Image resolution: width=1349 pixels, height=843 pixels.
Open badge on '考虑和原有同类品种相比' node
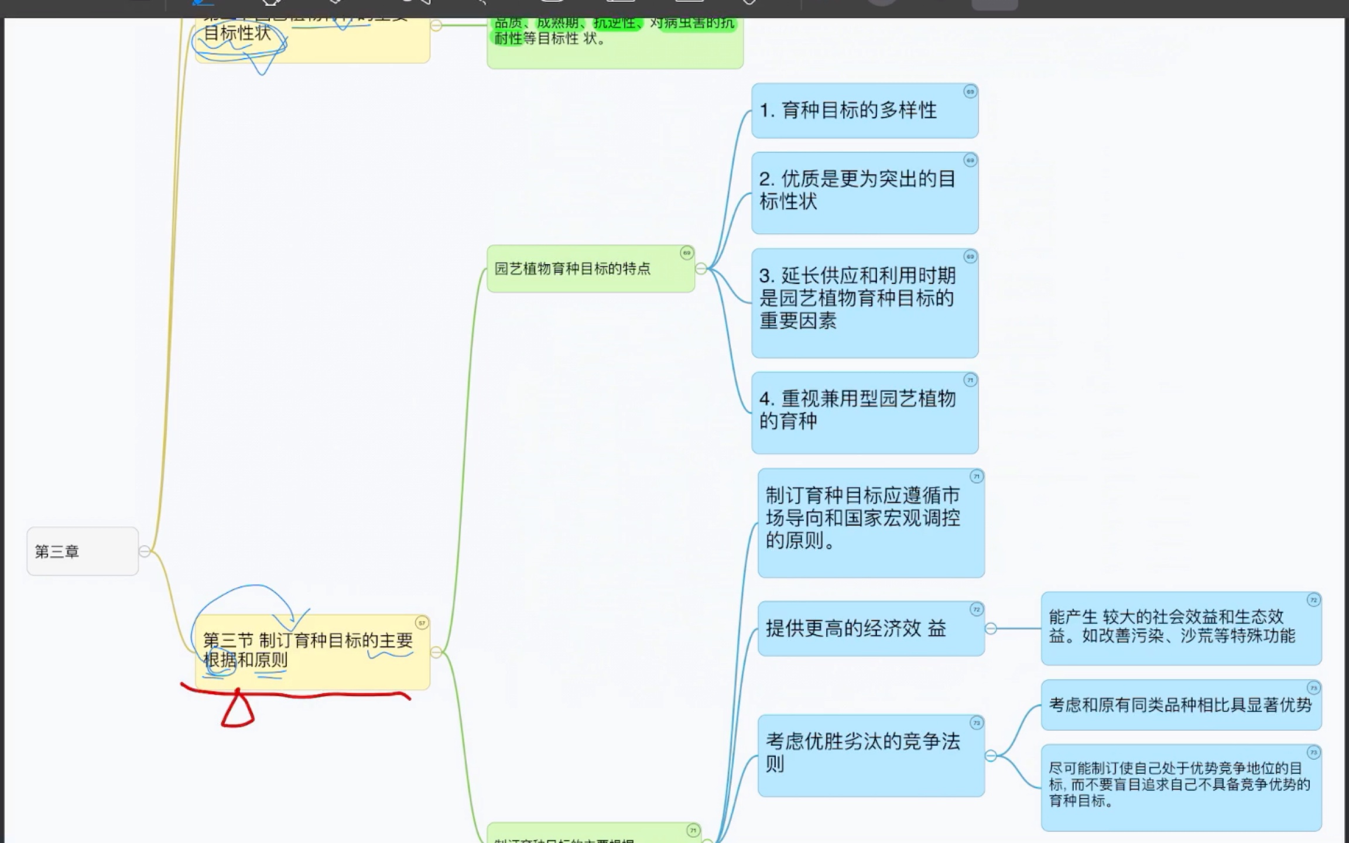(1314, 688)
